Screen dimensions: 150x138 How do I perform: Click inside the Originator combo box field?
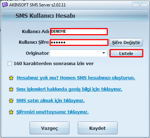tap(78, 53)
